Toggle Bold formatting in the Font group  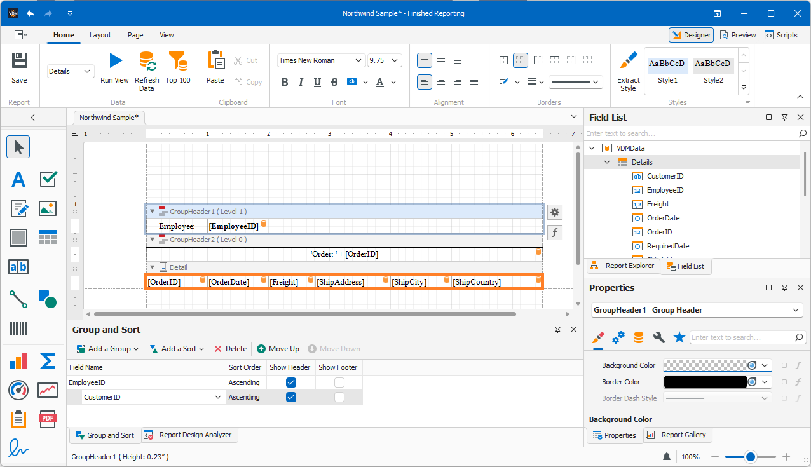pos(285,82)
